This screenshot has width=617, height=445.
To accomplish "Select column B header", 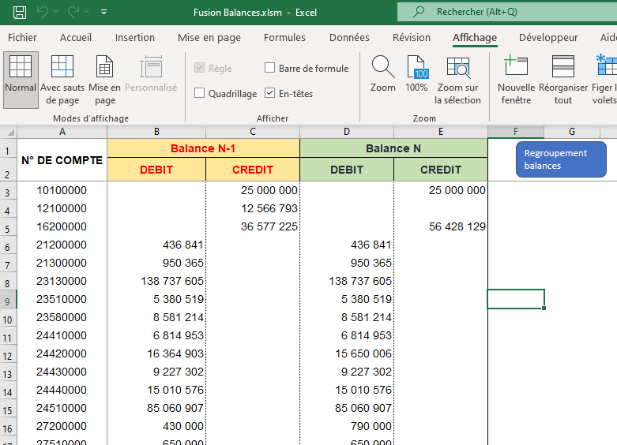I will (x=156, y=132).
